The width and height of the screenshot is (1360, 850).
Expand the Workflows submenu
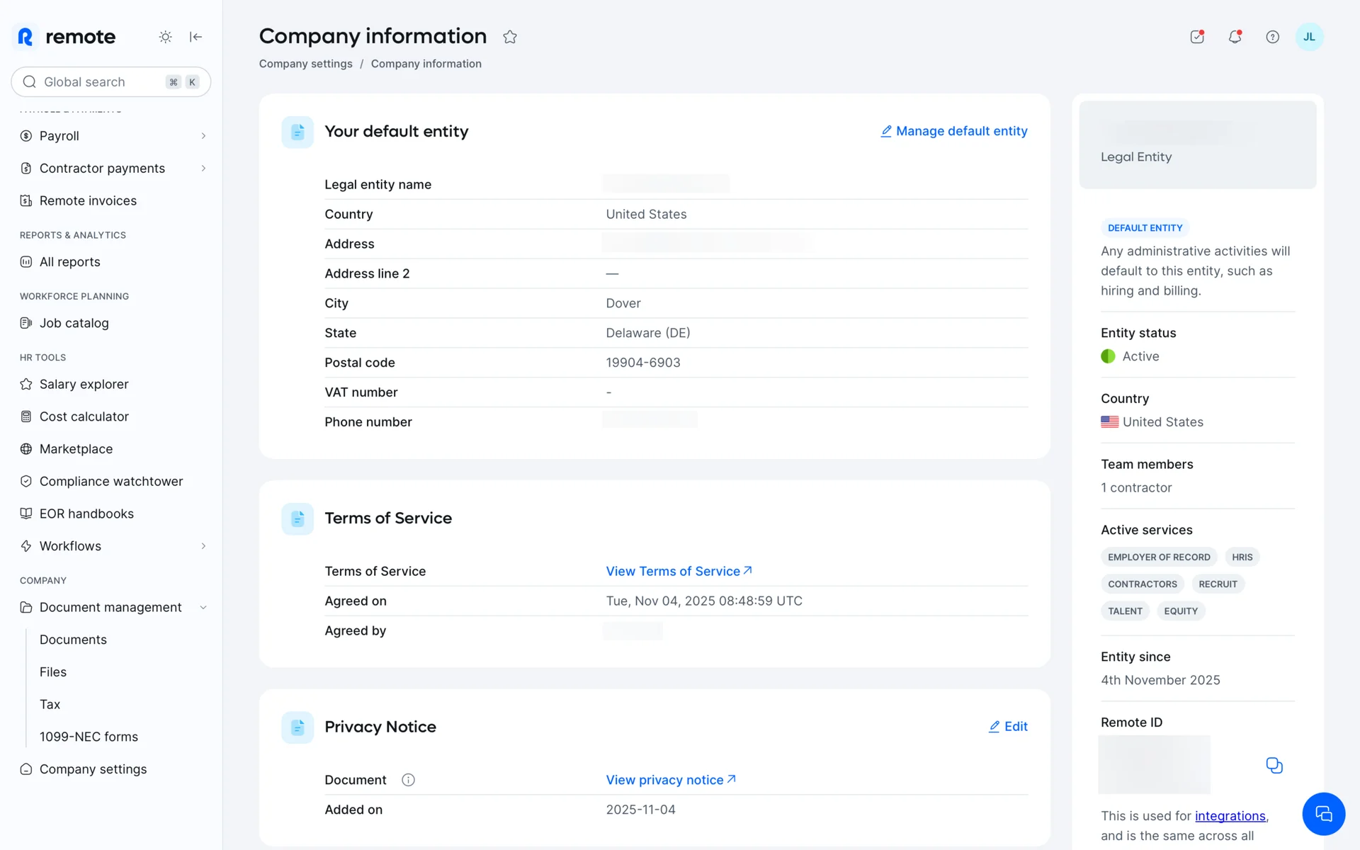(203, 546)
